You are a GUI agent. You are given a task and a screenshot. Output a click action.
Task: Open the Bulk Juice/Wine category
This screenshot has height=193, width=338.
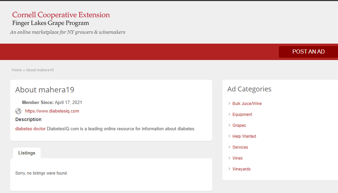coord(247,104)
